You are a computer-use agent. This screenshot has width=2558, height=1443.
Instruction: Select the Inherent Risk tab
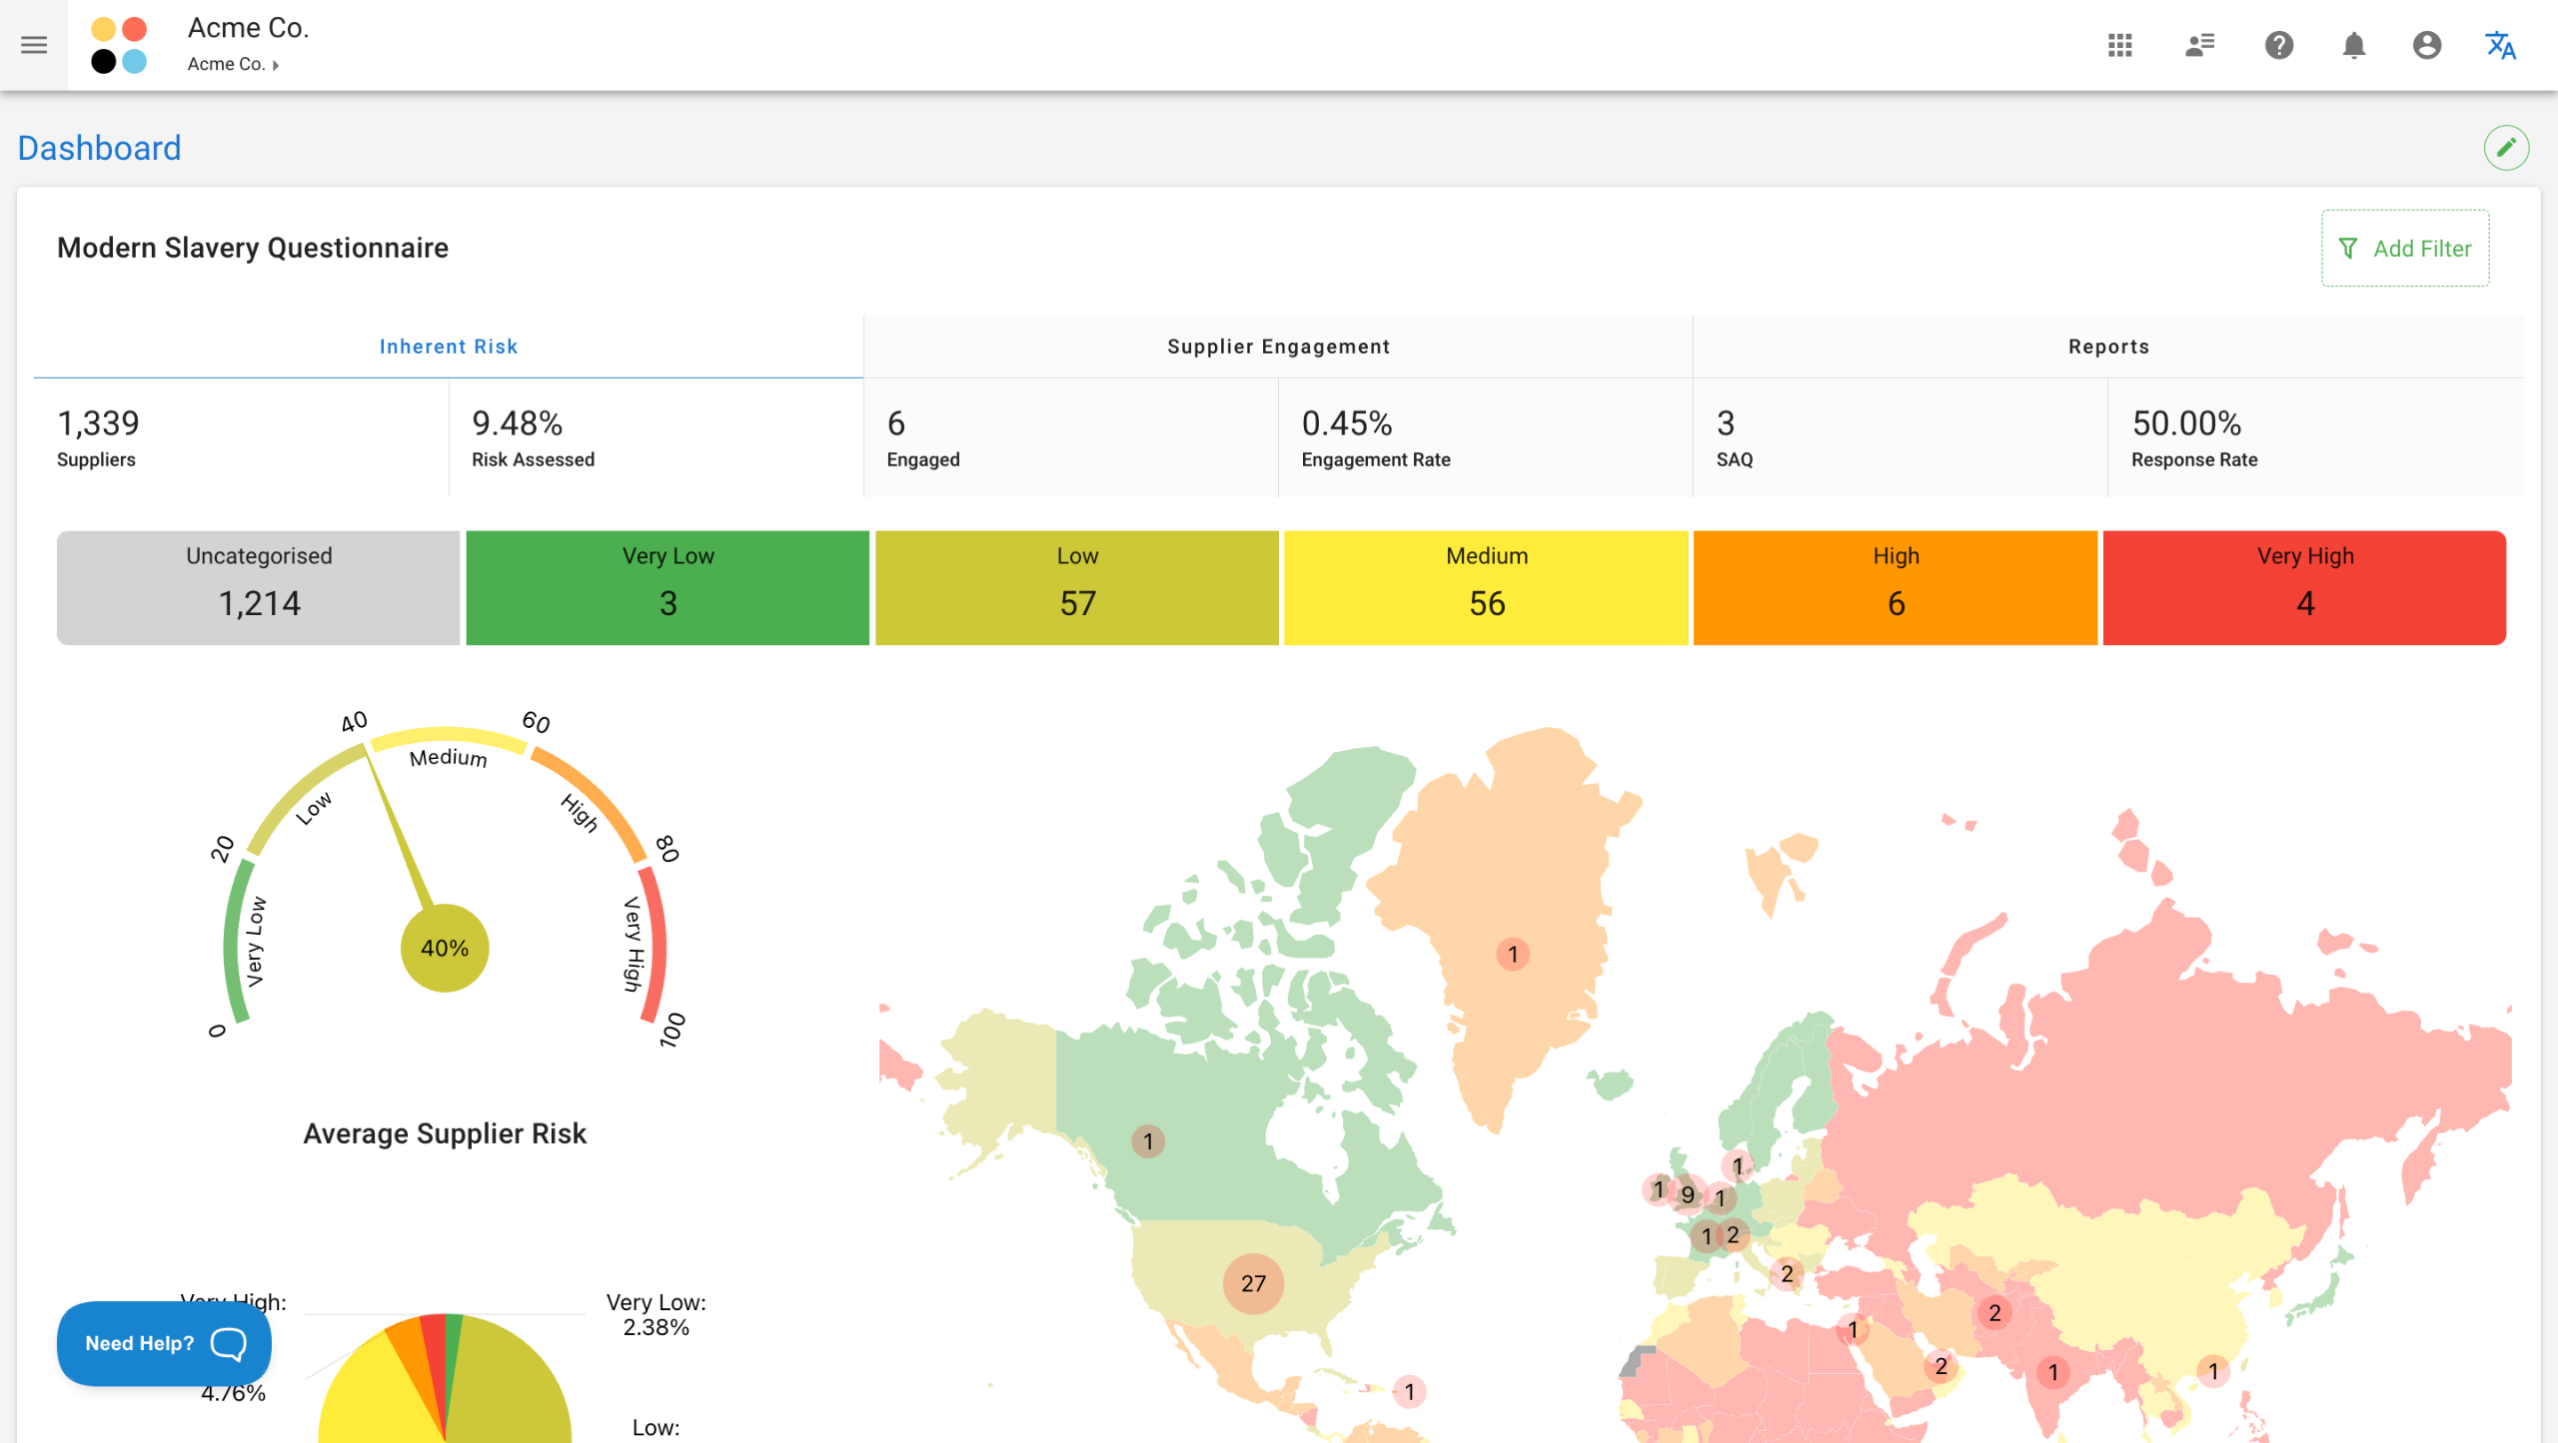click(x=448, y=347)
